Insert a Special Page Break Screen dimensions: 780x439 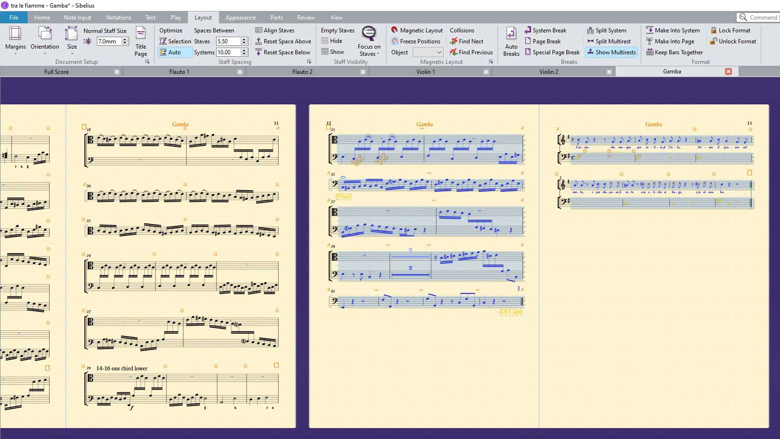pyautogui.click(x=552, y=52)
